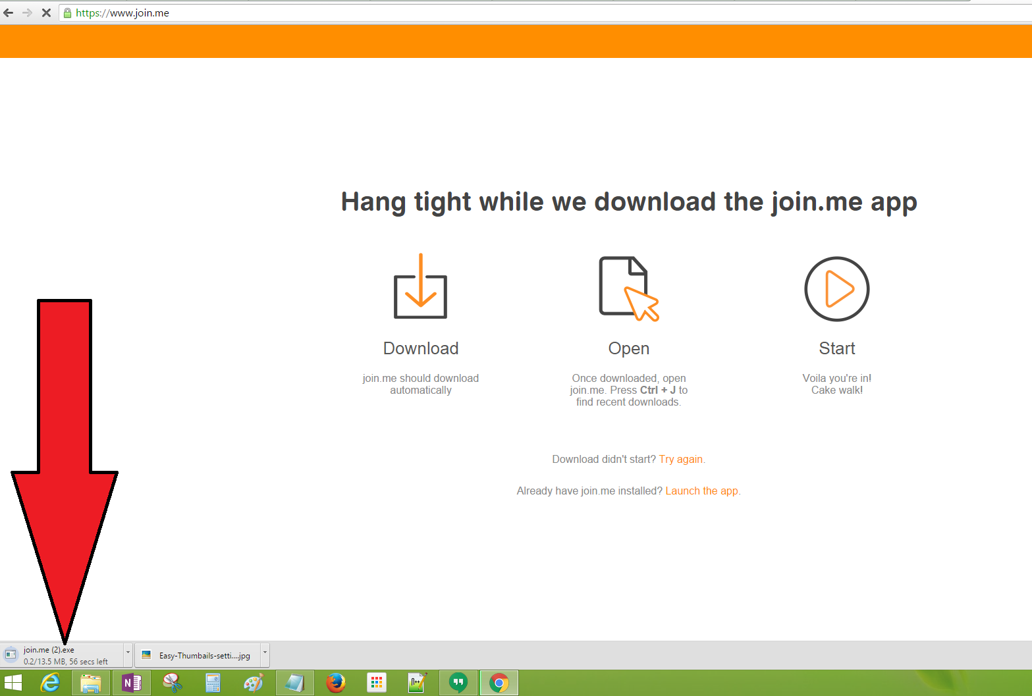Click text 'join.me should download automatically'
Viewport: 1032px width, 696px height.
[x=421, y=384]
